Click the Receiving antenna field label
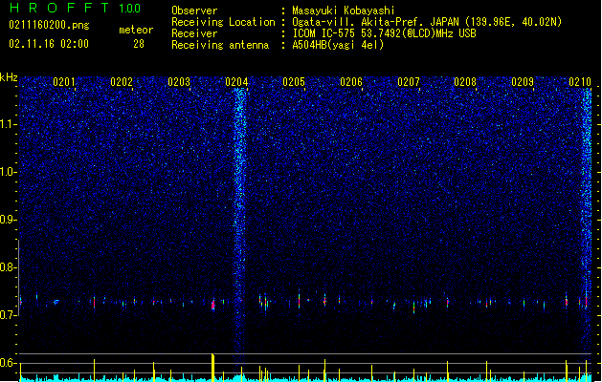The width and height of the screenshot is (602, 382). pyautogui.click(x=220, y=45)
